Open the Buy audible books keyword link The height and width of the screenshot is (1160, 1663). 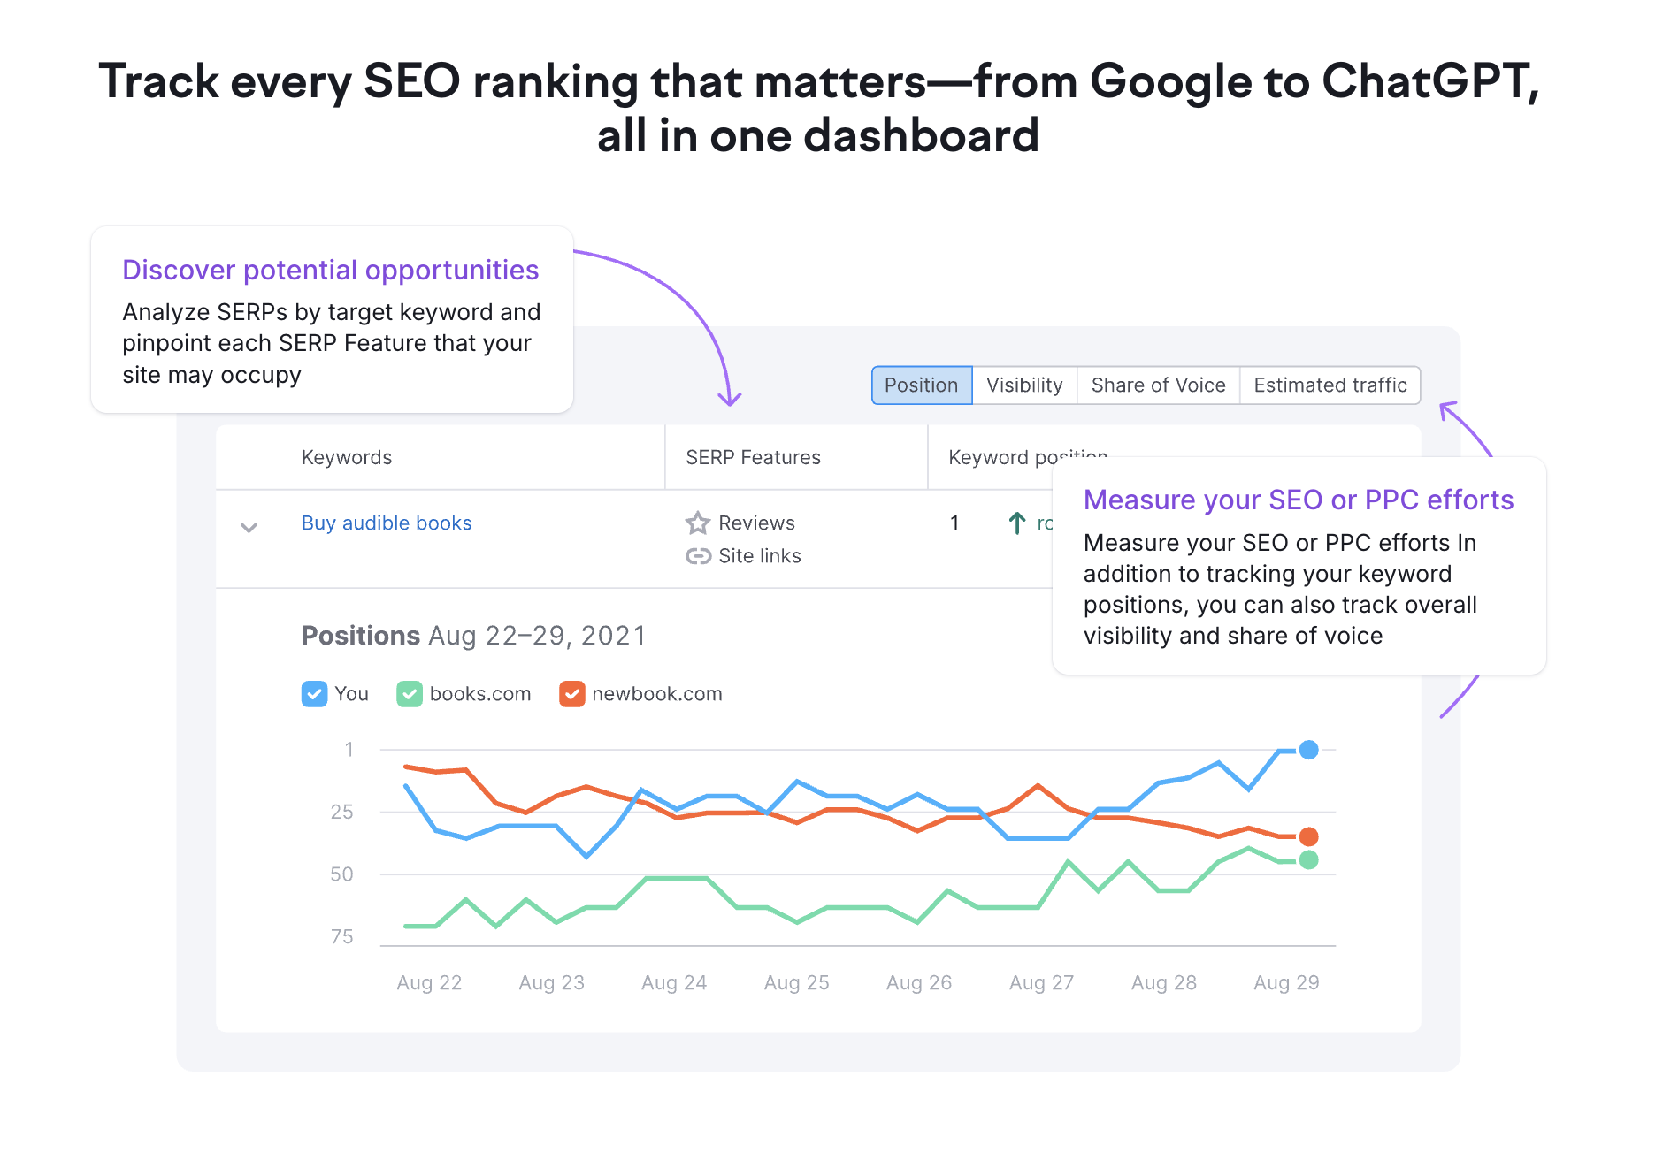[x=387, y=523]
